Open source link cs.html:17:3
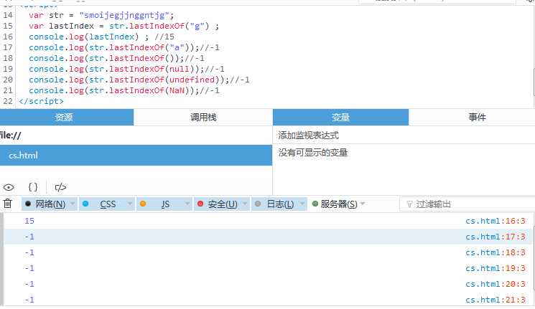The image size is (535, 309). tap(496, 237)
